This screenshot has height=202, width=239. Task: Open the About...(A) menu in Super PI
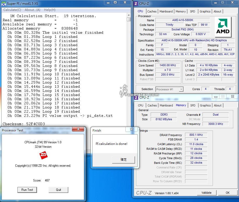tap(33, 10)
